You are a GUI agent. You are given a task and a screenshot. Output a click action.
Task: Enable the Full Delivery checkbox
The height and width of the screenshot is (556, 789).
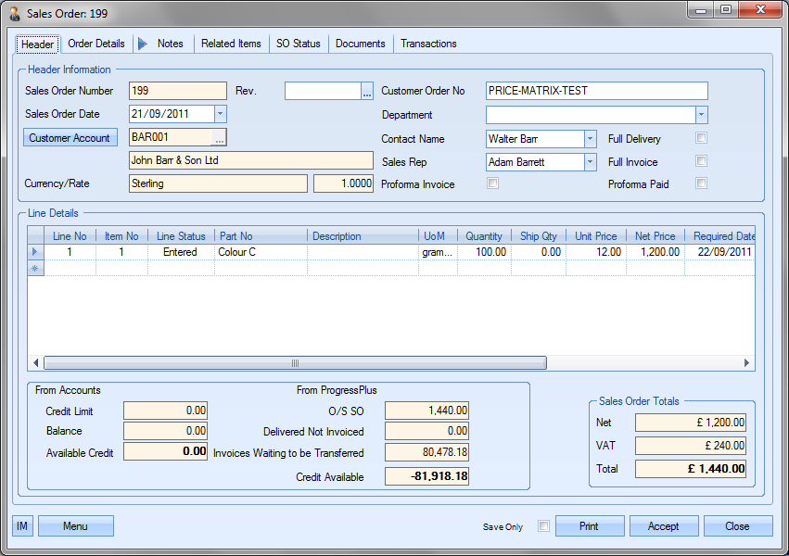point(702,138)
